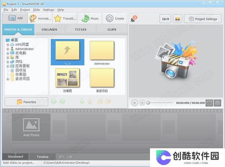This screenshot has height=167, width=225.
Task: Select the WPS网盘 cloud icon
Action: [12, 45]
